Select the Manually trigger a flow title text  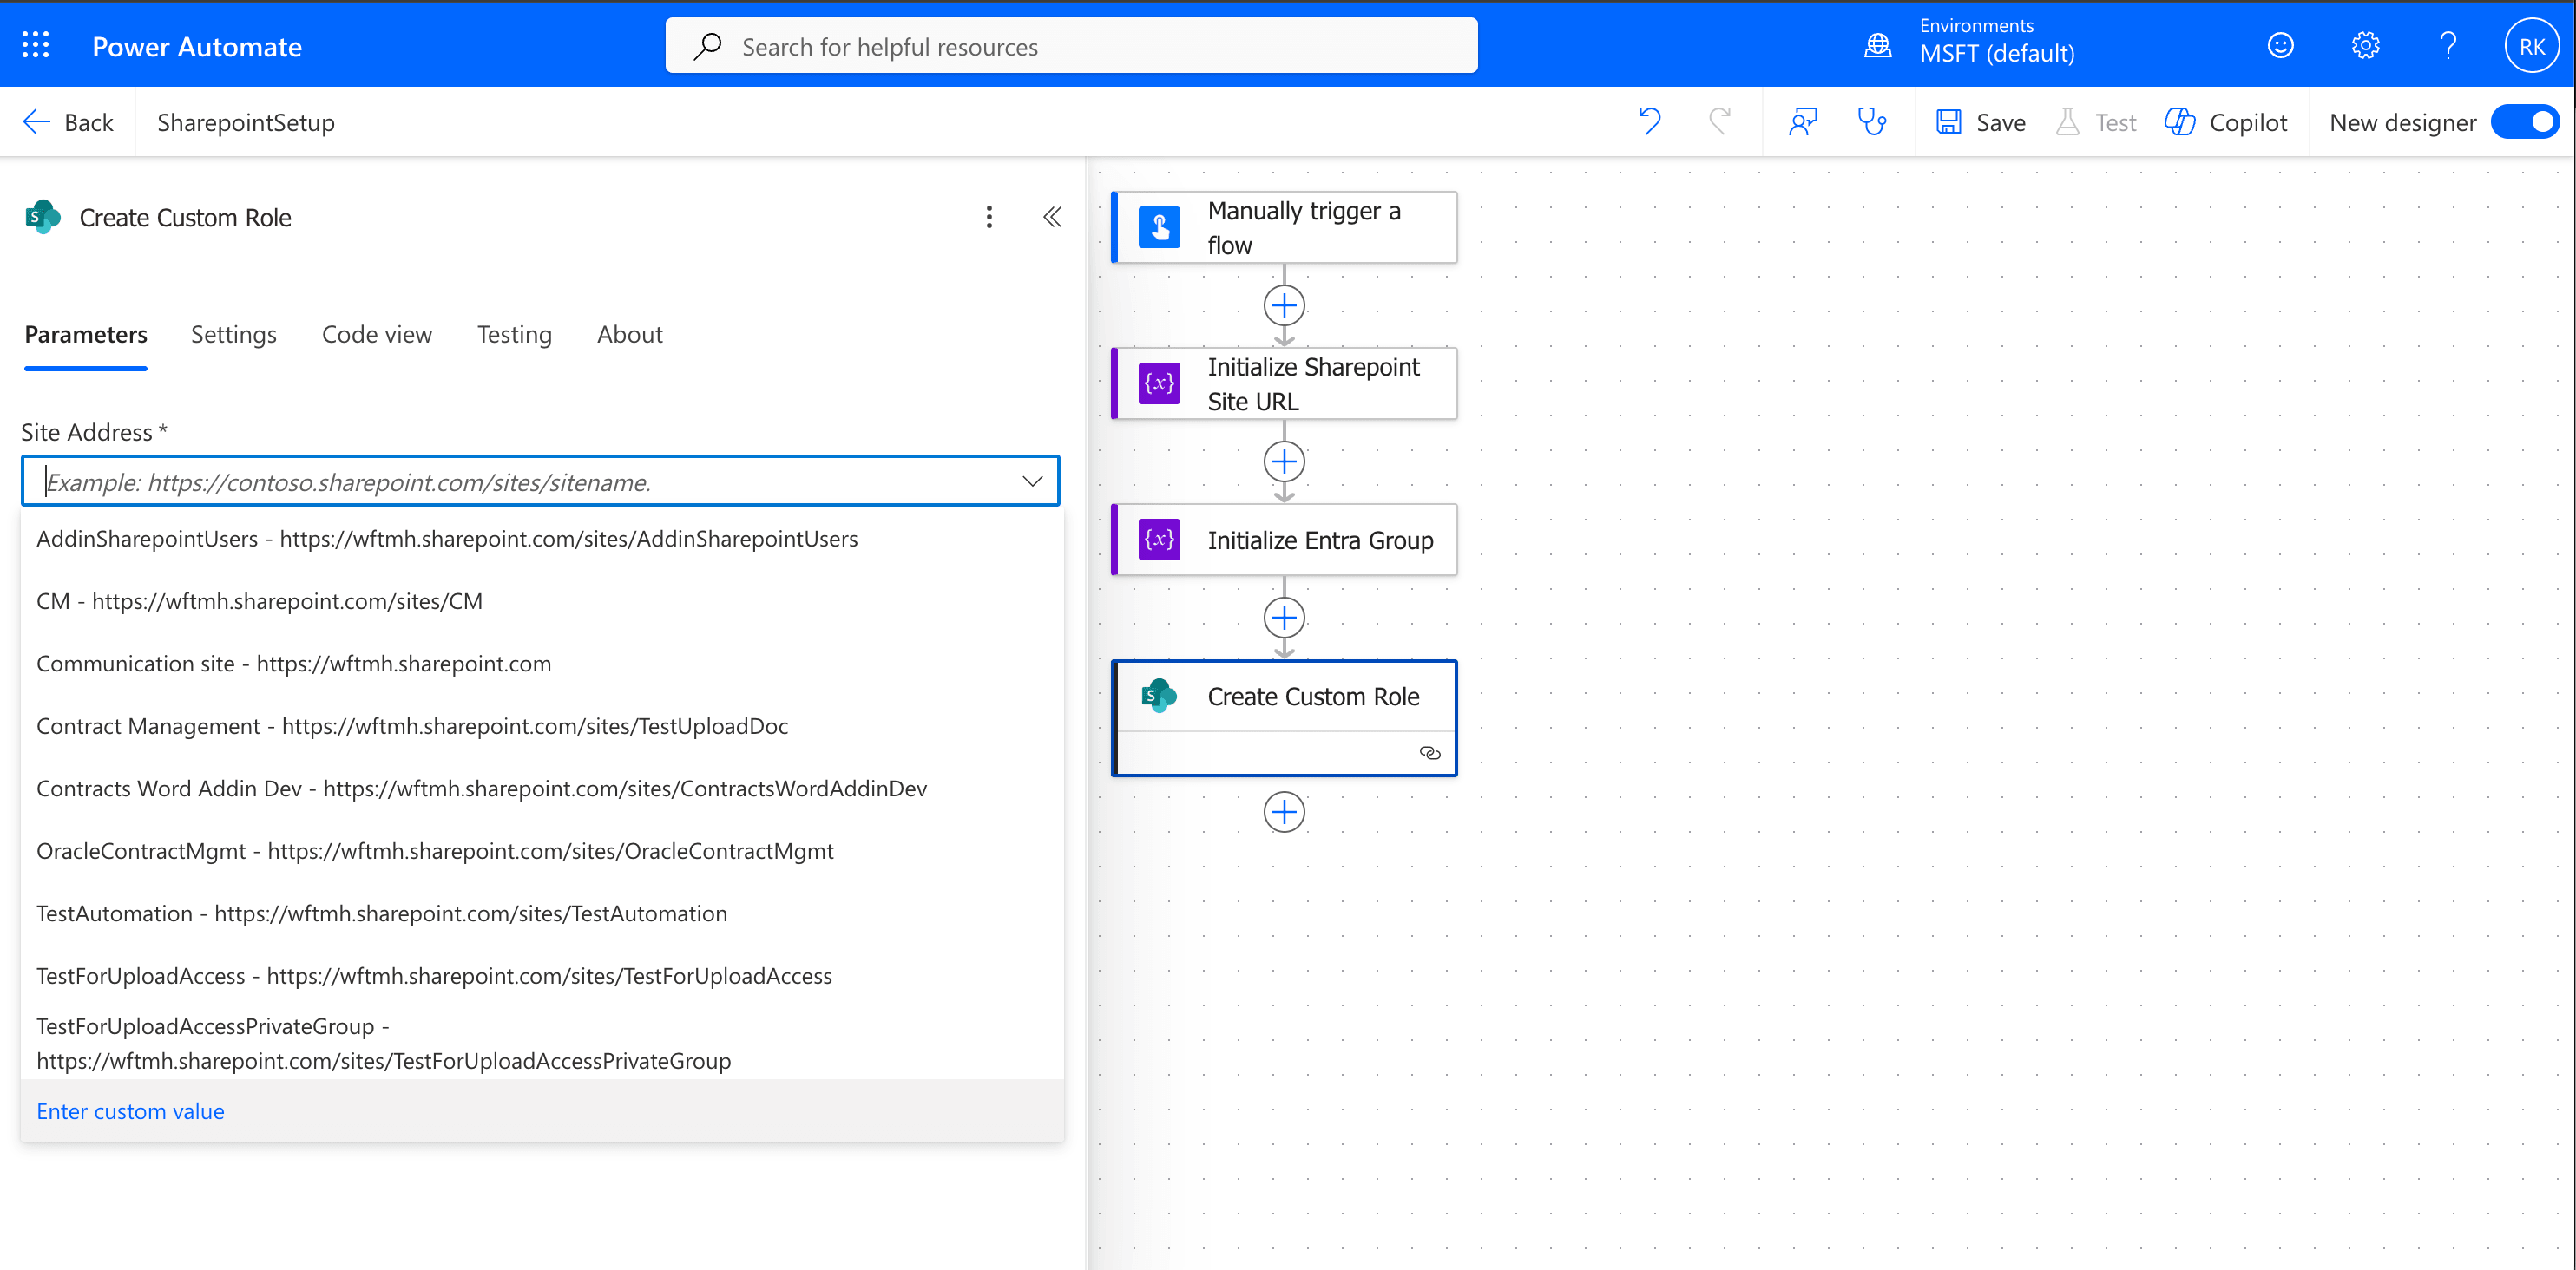[x=1304, y=228]
